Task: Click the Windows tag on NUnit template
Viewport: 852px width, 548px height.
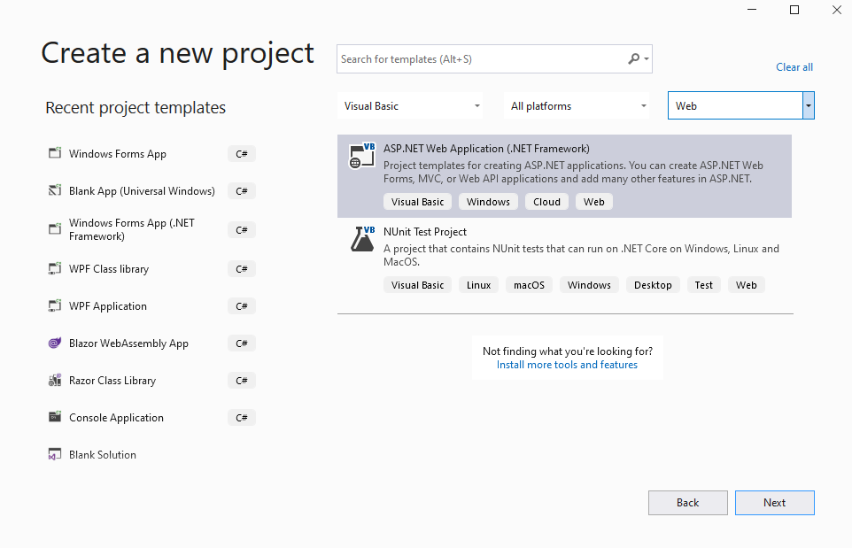Action: 589,285
